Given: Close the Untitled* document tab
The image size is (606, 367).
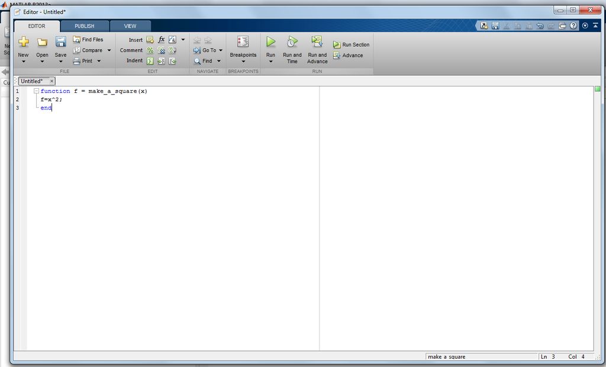Looking at the screenshot, I should pyautogui.click(x=51, y=81).
